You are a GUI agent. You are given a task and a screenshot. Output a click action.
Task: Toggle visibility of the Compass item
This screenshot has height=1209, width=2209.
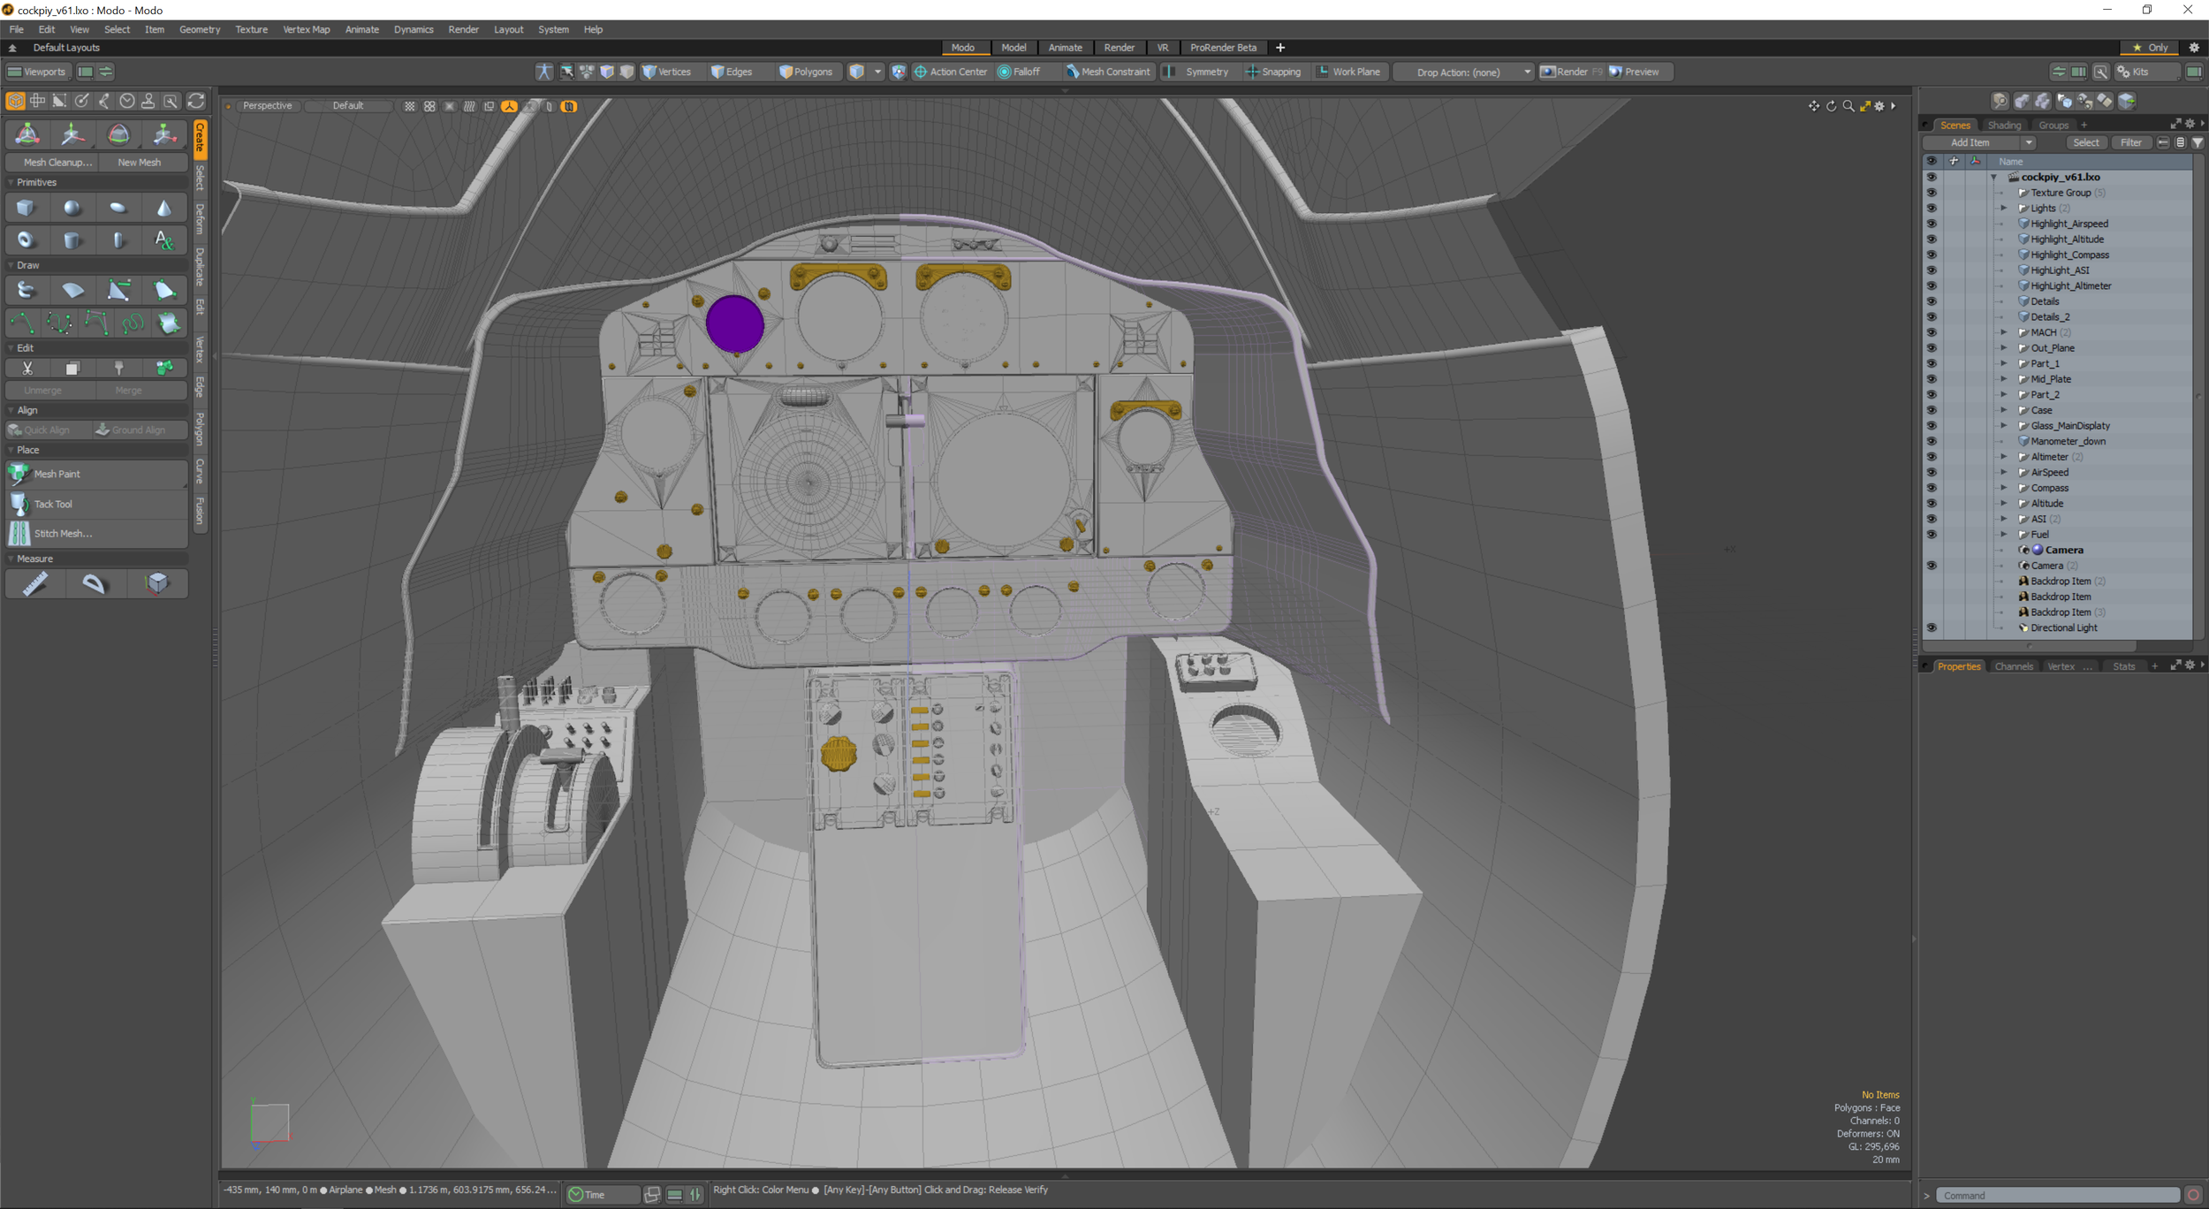(x=1933, y=487)
